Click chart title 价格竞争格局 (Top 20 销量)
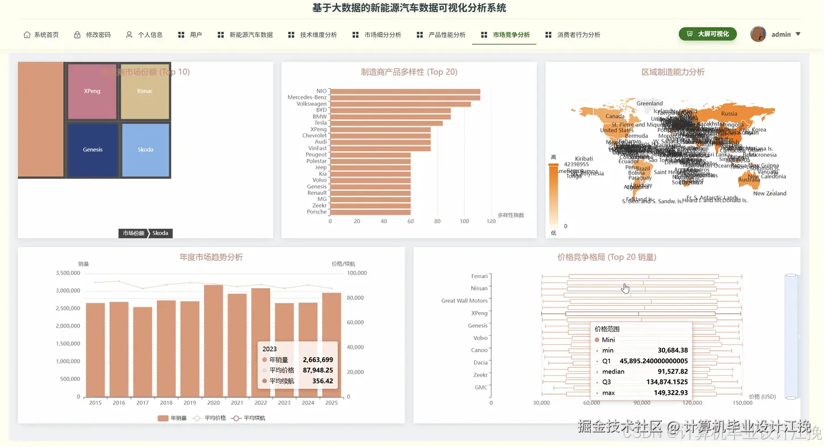This screenshot has width=824, height=447. click(x=607, y=257)
